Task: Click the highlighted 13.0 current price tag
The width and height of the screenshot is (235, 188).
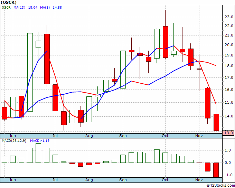Action: (x=228, y=133)
